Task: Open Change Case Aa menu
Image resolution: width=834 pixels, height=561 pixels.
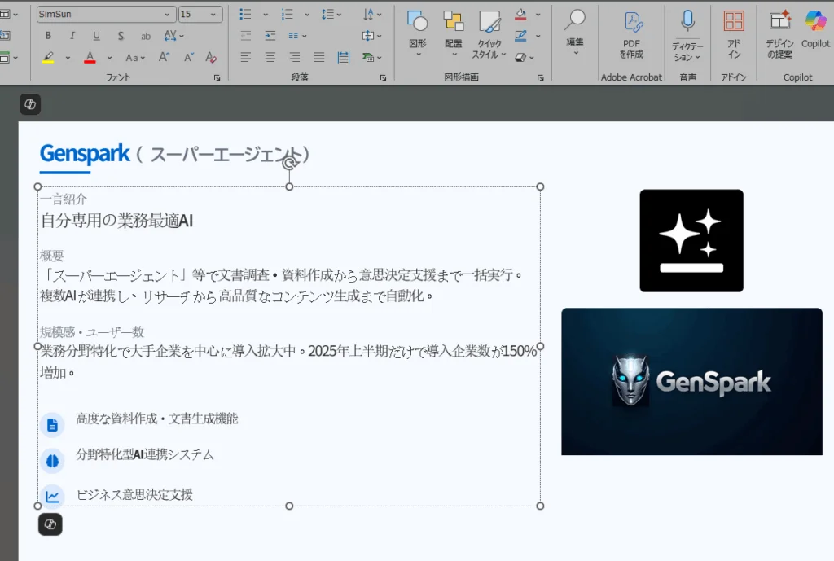Action: tap(135, 58)
